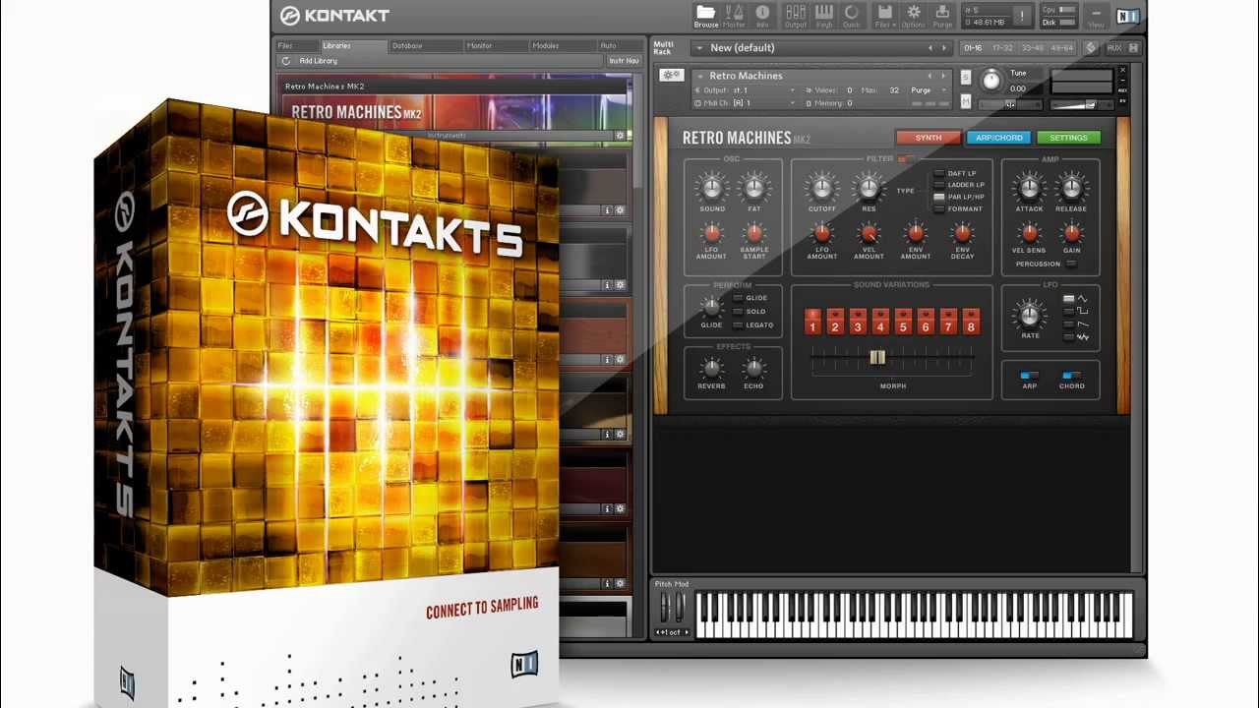Select rack page 17-32
1259x708 pixels.
pos(1002,47)
